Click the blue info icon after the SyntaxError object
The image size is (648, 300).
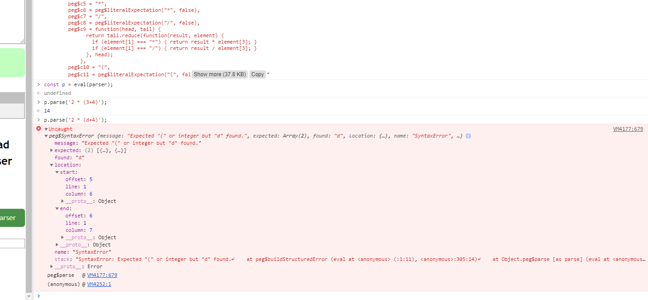[x=469, y=136]
